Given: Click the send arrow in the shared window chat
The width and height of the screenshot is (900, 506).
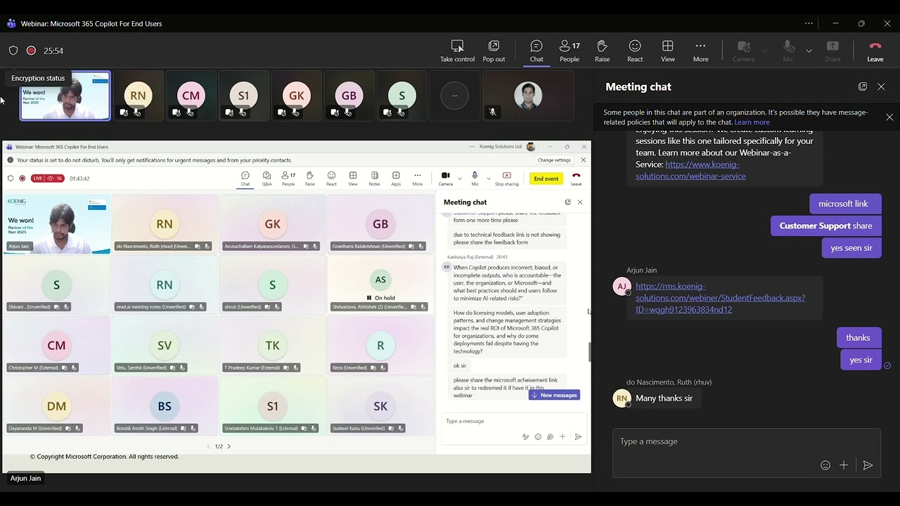Looking at the screenshot, I should click(x=578, y=437).
